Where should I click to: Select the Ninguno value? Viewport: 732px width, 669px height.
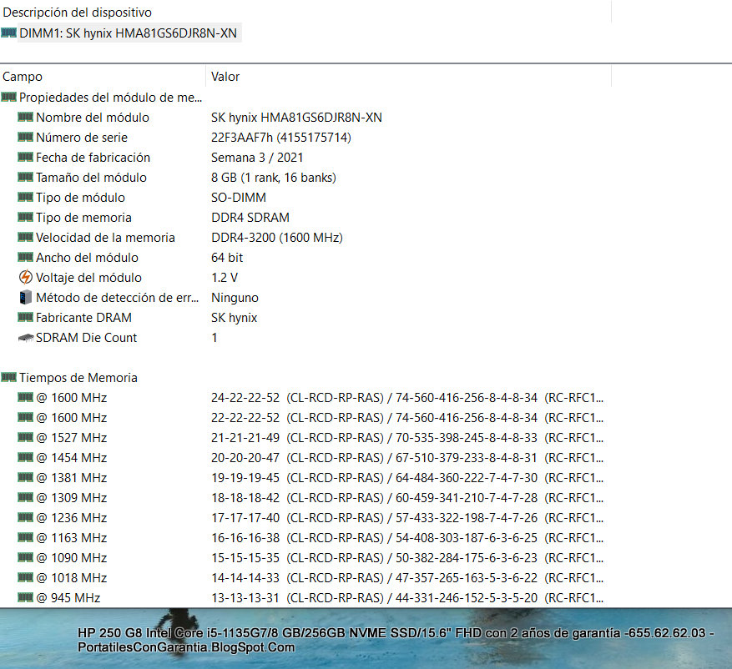(x=235, y=298)
